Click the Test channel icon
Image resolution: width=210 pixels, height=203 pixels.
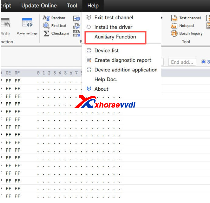coord(174,18)
